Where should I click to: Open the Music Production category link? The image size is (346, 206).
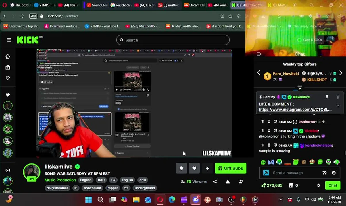[60, 180]
